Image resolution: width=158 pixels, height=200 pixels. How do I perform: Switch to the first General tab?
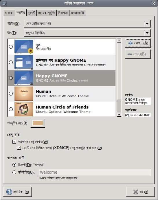click(9, 13)
